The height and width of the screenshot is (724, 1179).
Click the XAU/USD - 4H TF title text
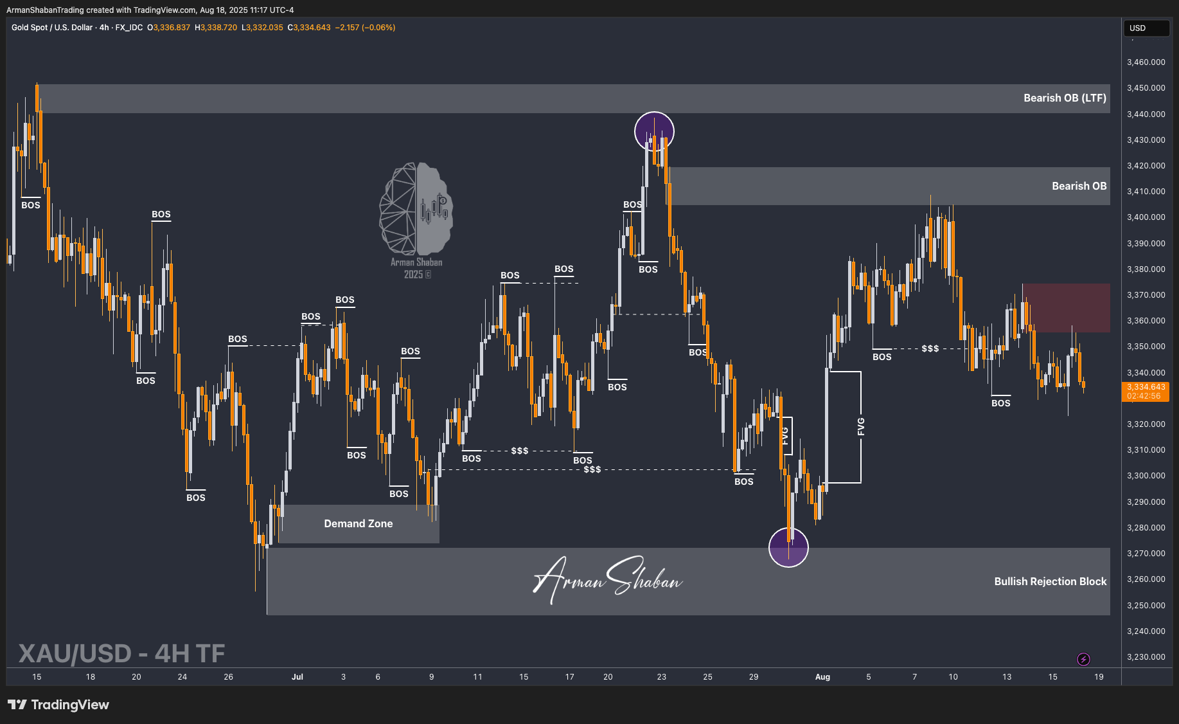122,653
